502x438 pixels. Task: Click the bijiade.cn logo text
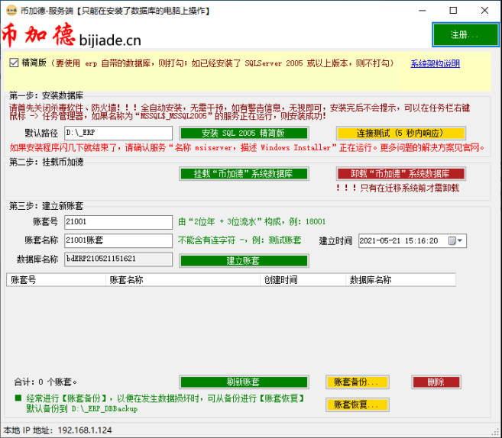[x=110, y=40]
